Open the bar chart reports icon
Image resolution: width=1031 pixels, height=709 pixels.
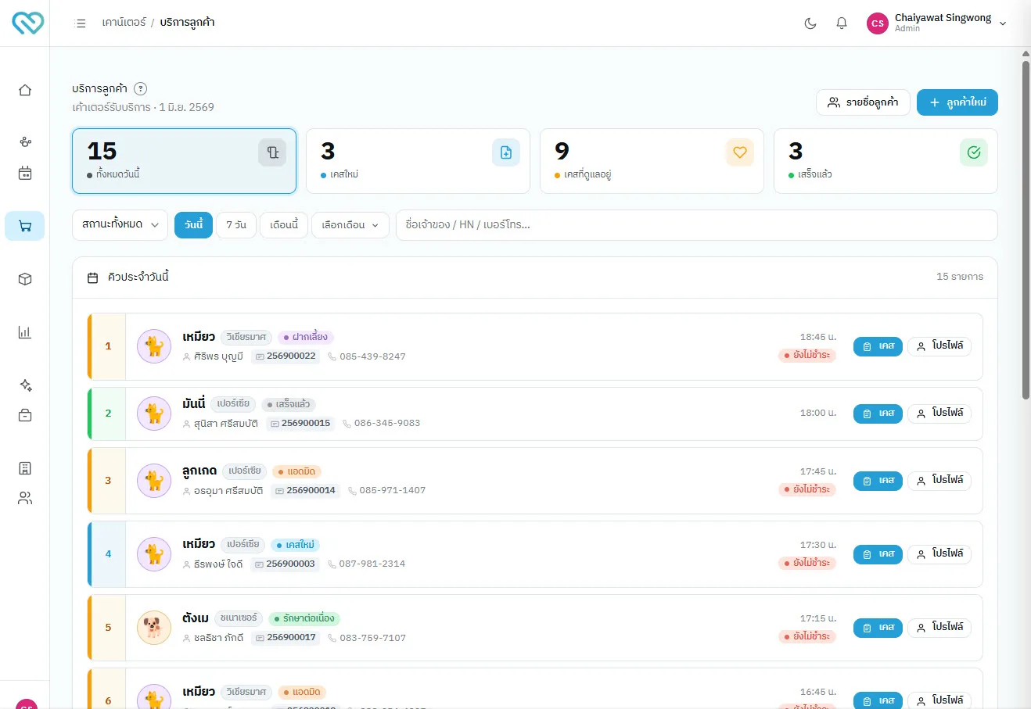[x=25, y=332]
